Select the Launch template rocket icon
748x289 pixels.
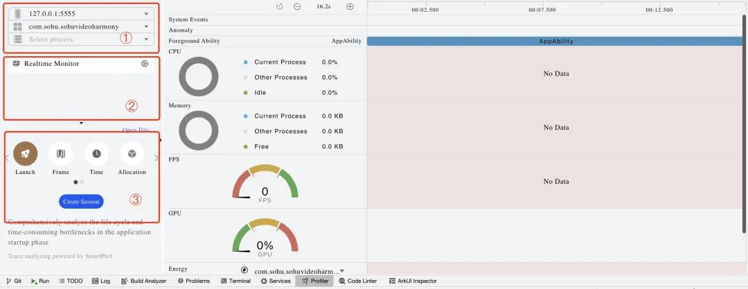26,153
